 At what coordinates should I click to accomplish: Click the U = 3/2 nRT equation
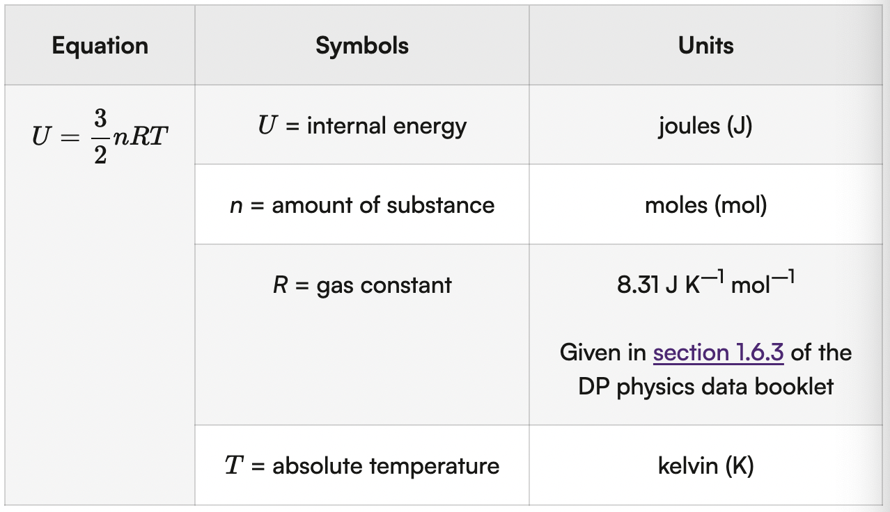[100, 136]
